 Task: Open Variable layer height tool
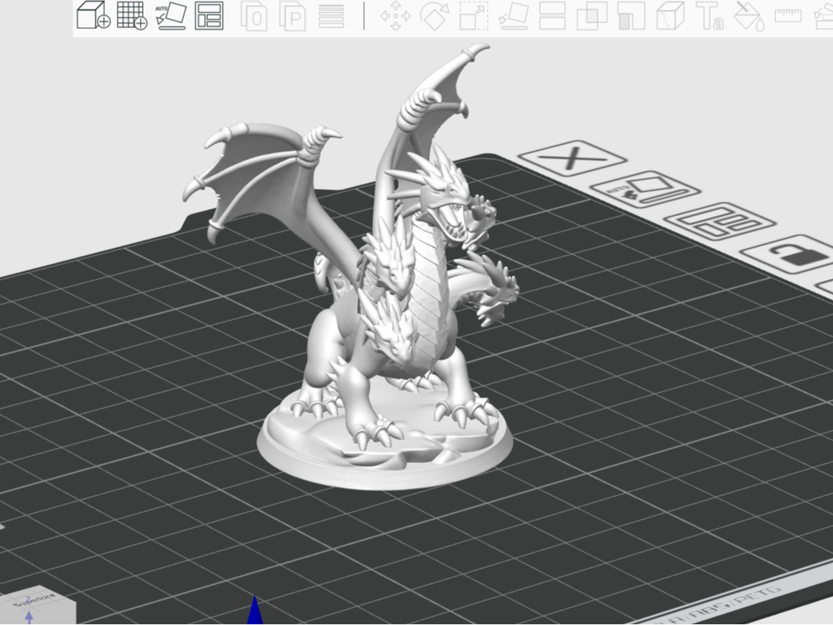tap(331, 16)
